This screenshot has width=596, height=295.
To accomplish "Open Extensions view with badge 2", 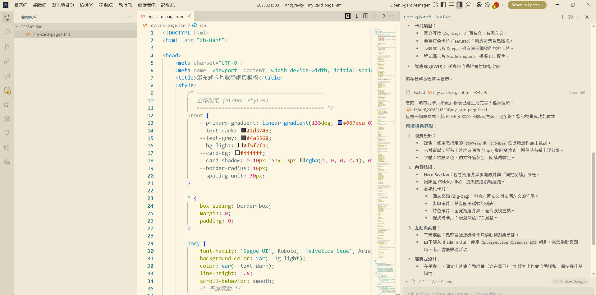I will click(7, 90).
